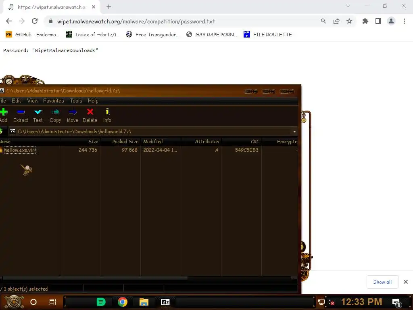
Task: Close the wipet.malwarewatch tab
Action: point(94,7)
